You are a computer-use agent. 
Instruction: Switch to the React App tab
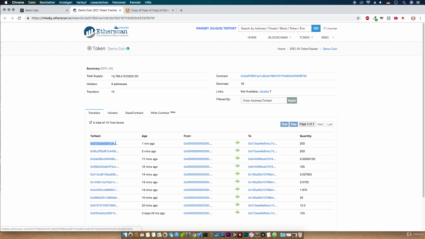[x=43, y=11]
